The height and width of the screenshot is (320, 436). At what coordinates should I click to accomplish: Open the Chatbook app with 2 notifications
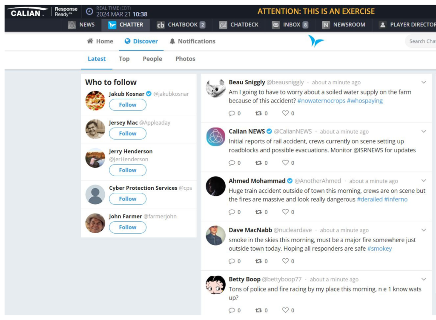pos(181,25)
